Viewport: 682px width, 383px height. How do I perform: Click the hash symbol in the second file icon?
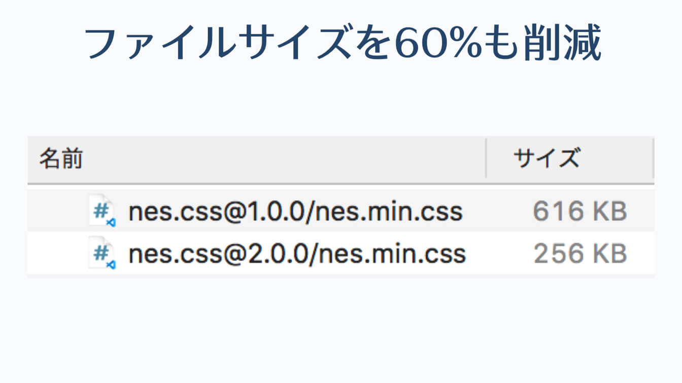coord(100,251)
